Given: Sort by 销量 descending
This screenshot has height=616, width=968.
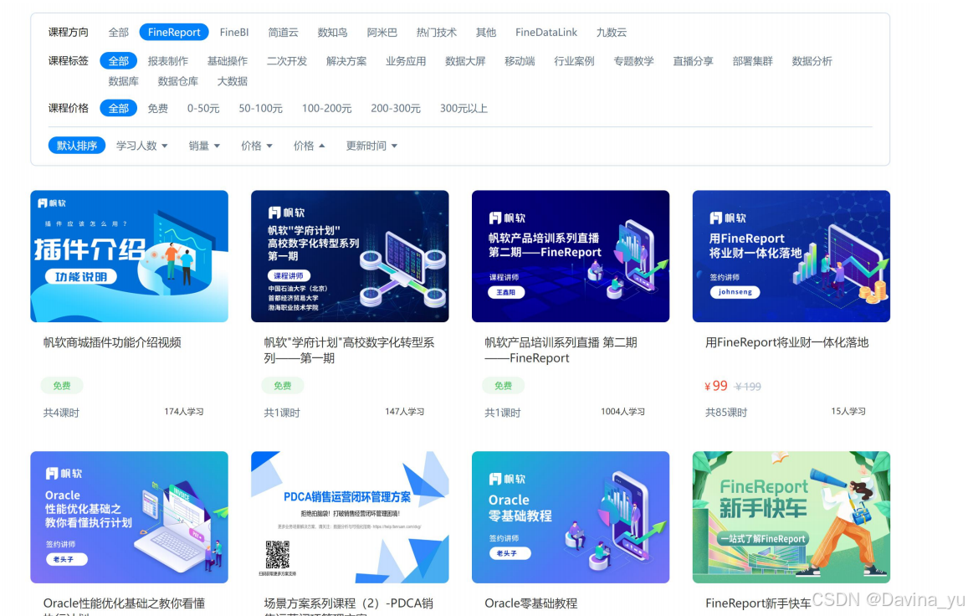Looking at the screenshot, I should [x=204, y=146].
